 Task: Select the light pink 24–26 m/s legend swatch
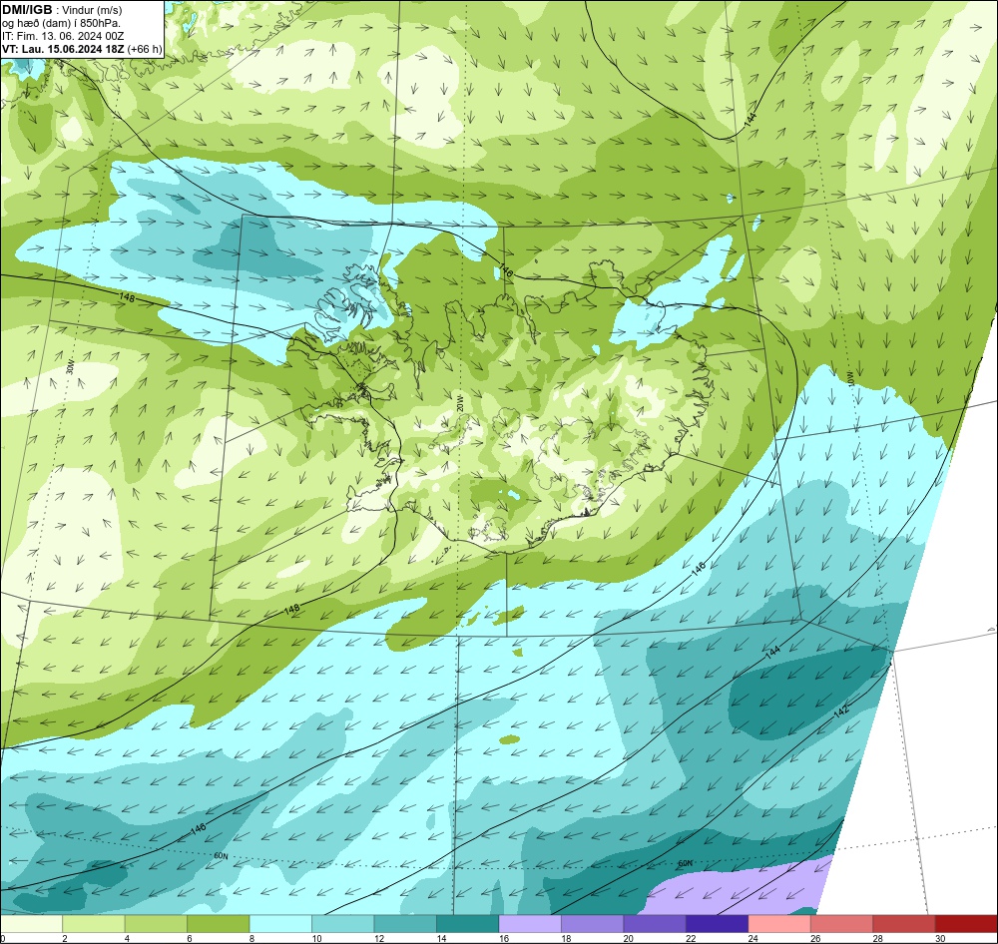click(779, 924)
